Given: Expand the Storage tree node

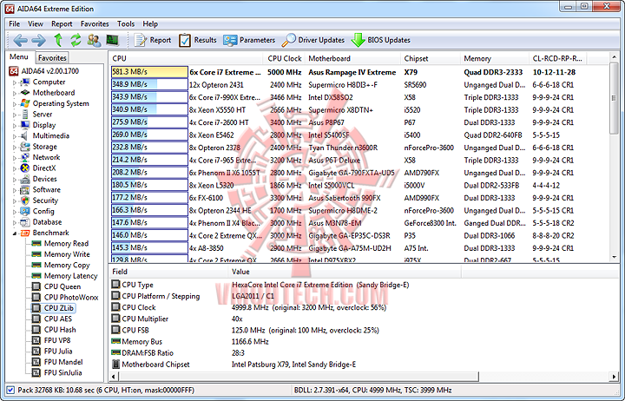Looking at the screenshot, I should click(15, 147).
